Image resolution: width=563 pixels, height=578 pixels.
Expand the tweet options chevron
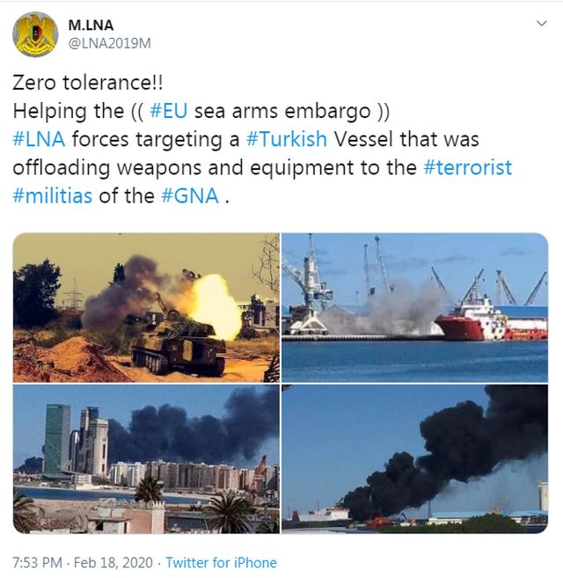(541, 24)
